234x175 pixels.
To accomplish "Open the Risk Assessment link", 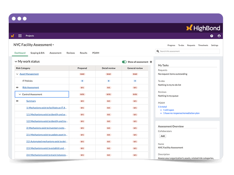I will [31, 87].
